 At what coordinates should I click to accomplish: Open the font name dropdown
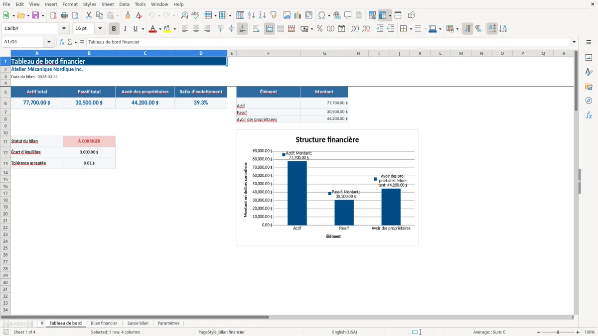pyautogui.click(x=64, y=29)
